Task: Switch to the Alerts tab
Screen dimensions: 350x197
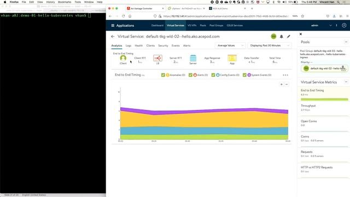Action: (x=186, y=45)
